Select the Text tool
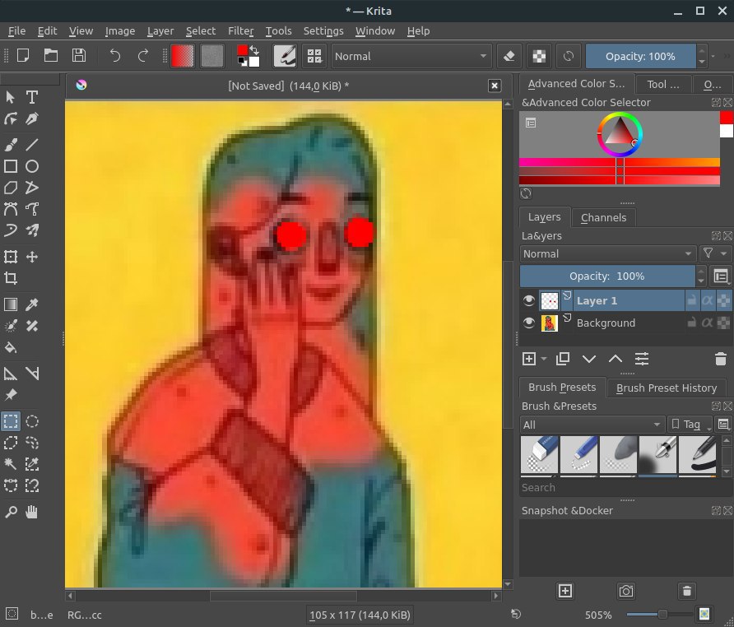The width and height of the screenshot is (734, 627). [x=32, y=97]
